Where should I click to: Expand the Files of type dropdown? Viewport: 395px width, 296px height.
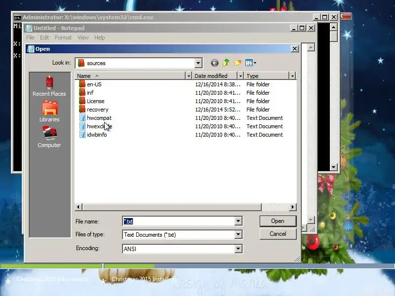pos(238,235)
